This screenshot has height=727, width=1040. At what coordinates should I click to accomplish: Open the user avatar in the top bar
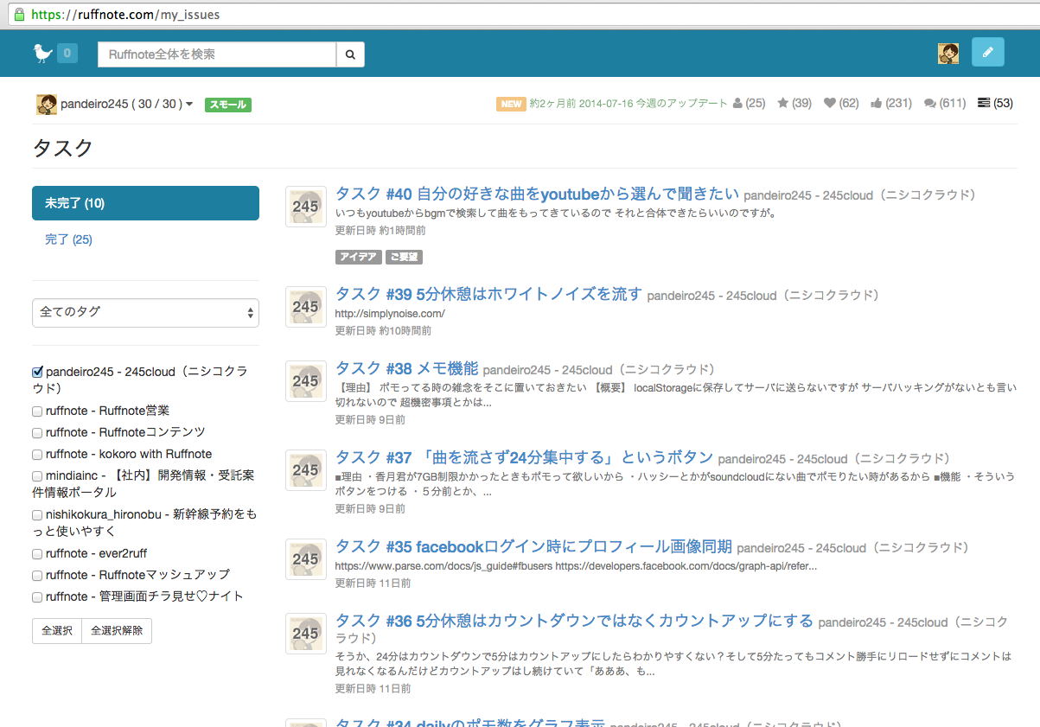pos(948,53)
